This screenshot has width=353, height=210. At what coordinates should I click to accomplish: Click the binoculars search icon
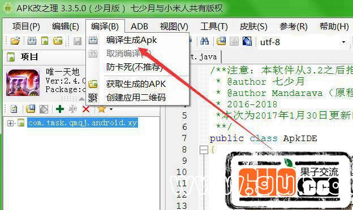point(204,41)
